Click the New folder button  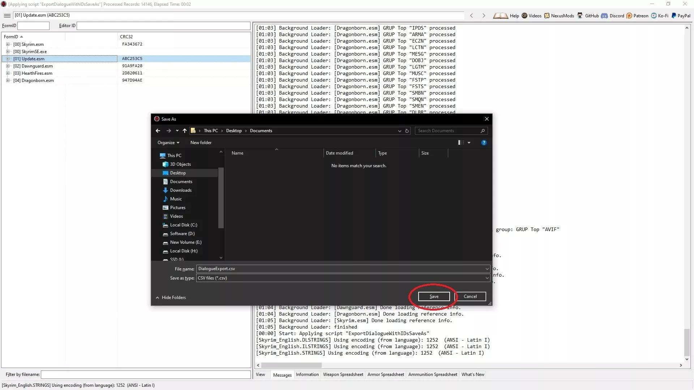tap(201, 143)
